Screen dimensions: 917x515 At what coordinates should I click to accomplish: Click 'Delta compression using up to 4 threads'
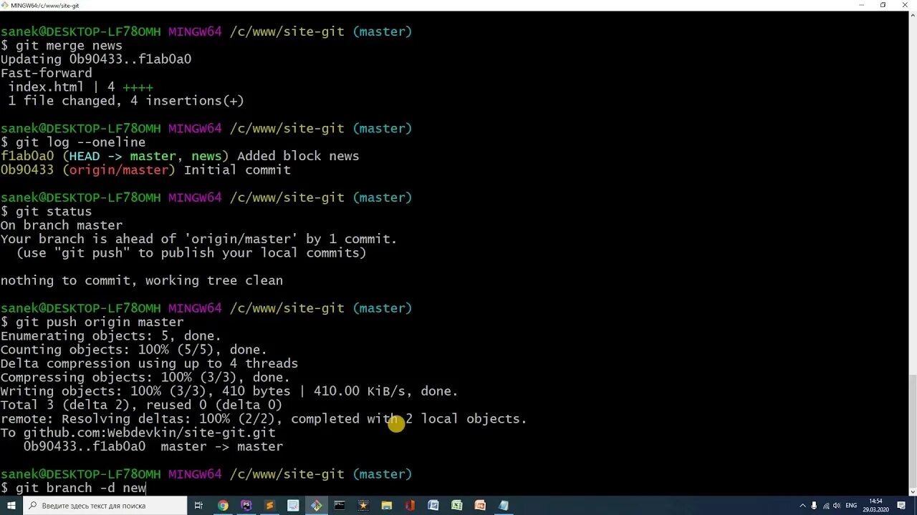[x=149, y=363]
